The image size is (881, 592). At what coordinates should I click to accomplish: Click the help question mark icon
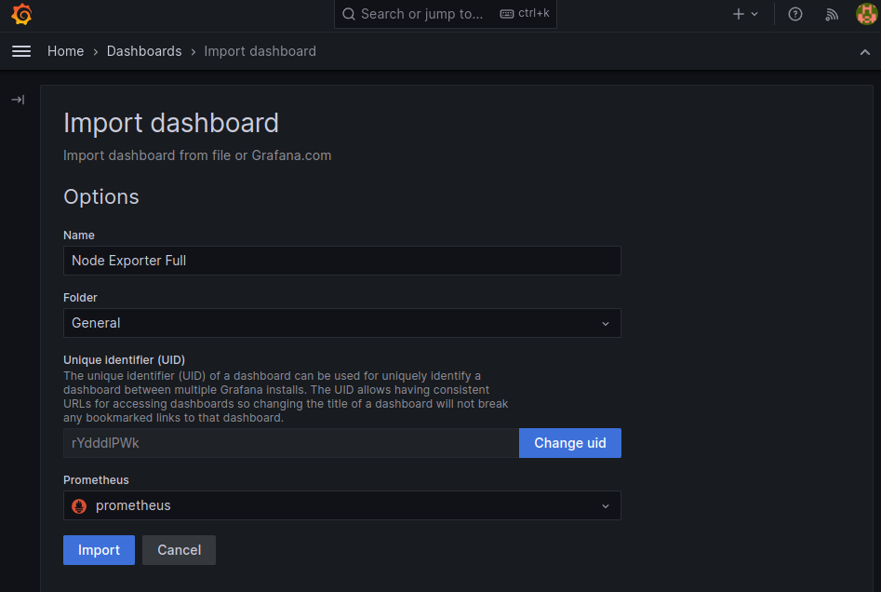tap(795, 14)
